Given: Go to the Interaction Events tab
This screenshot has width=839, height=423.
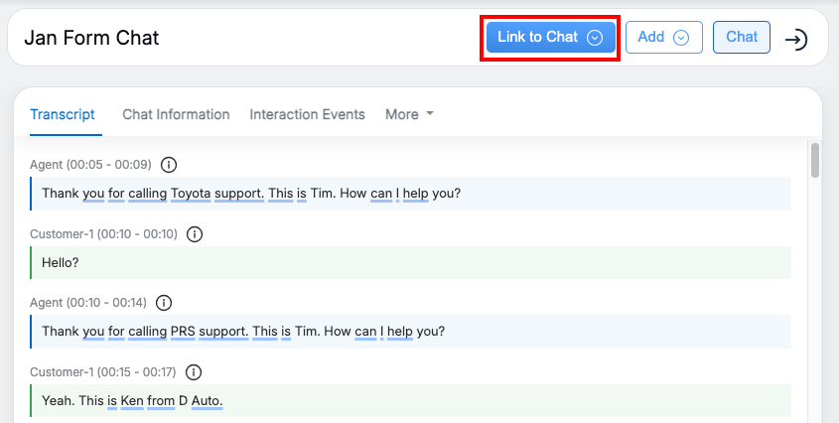Looking at the screenshot, I should [307, 114].
